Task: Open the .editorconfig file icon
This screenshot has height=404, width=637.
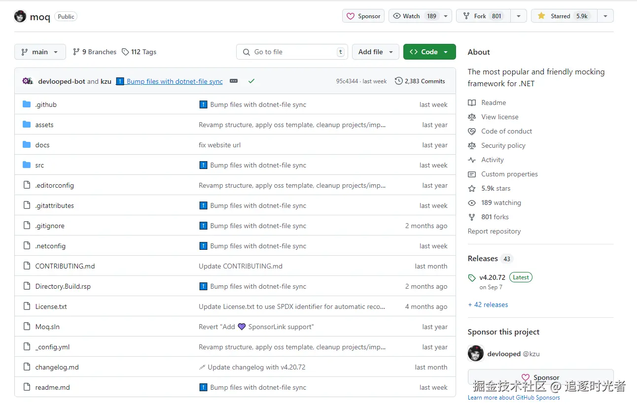Action: pos(27,185)
